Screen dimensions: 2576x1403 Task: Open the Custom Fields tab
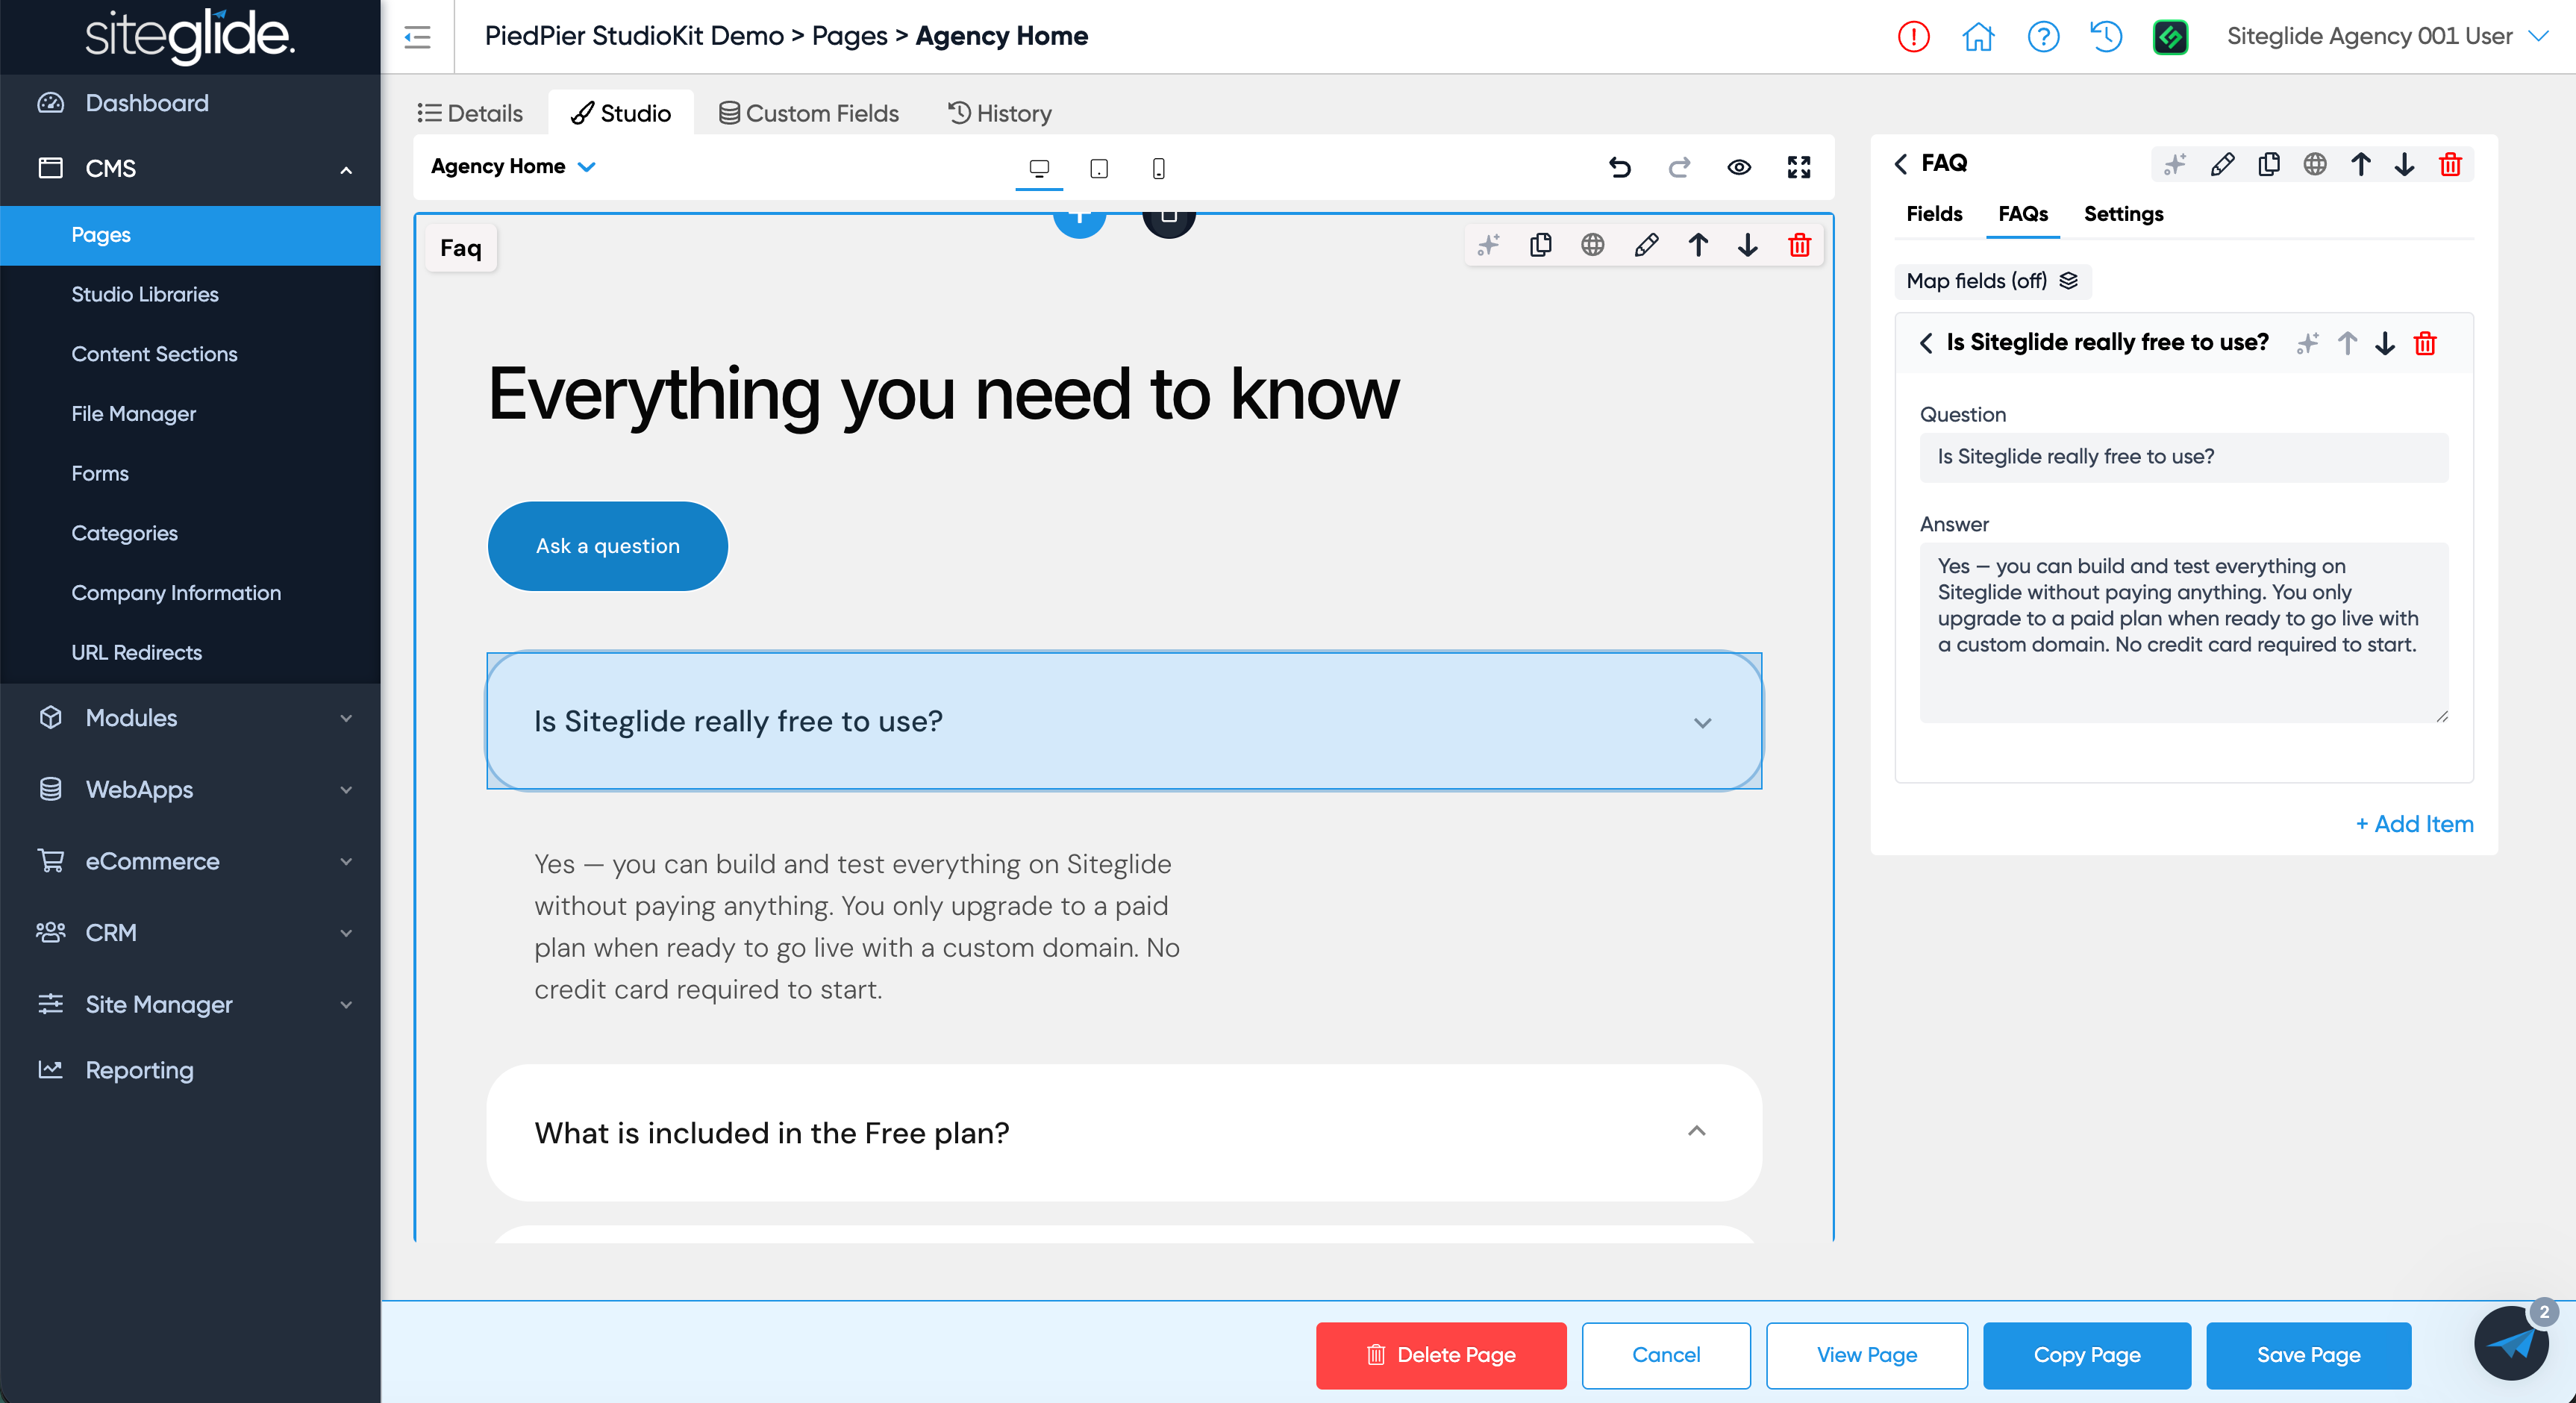[809, 113]
